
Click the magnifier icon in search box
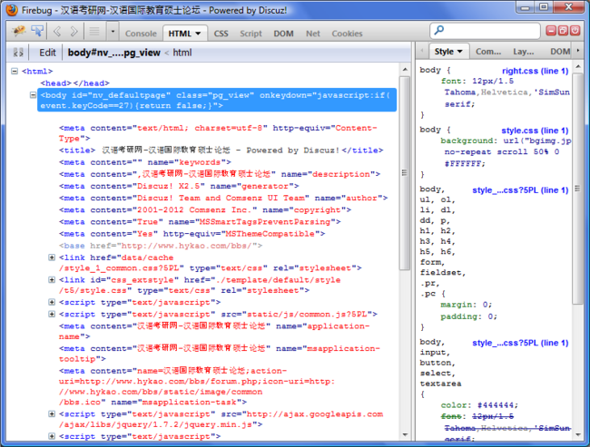tap(438, 30)
